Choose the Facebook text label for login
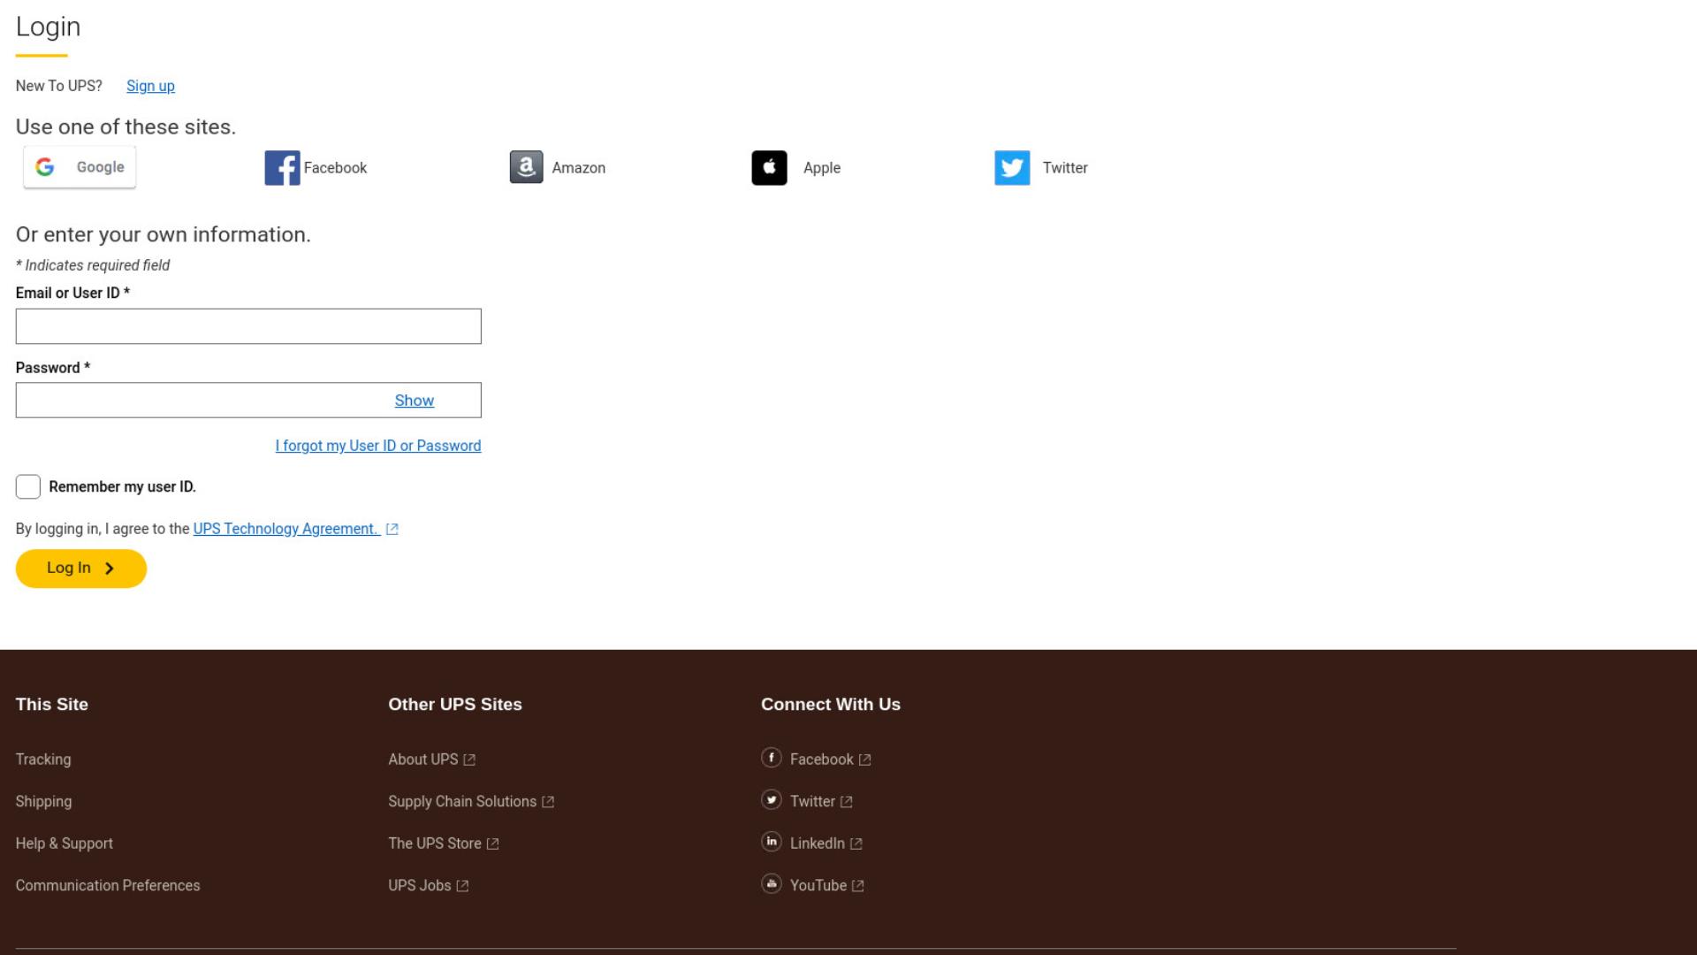1697x955 pixels. click(x=335, y=168)
